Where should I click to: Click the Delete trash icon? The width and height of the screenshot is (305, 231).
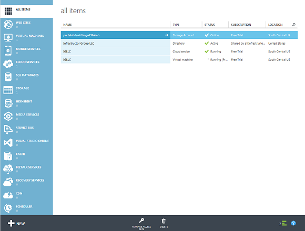click(x=164, y=221)
